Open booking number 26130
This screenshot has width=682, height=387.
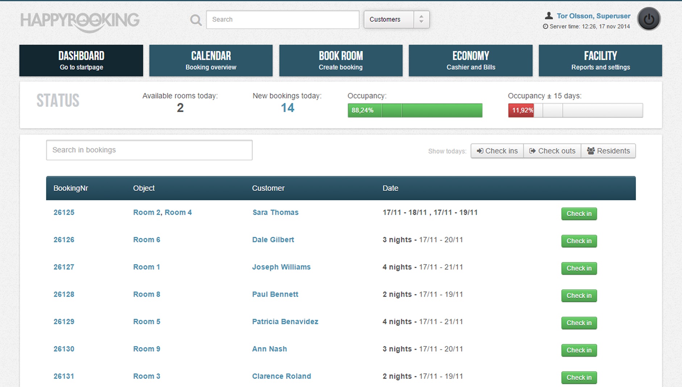pyautogui.click(x=64, y=349)
